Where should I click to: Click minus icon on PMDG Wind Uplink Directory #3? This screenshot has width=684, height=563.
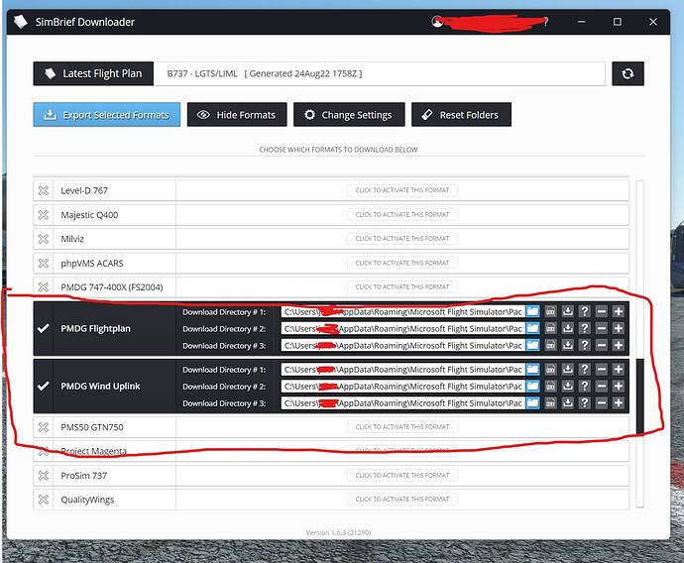[602, 403]
